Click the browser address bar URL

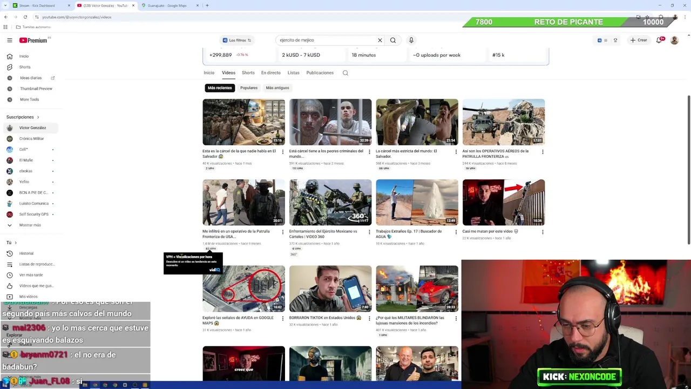click(77, 17)
